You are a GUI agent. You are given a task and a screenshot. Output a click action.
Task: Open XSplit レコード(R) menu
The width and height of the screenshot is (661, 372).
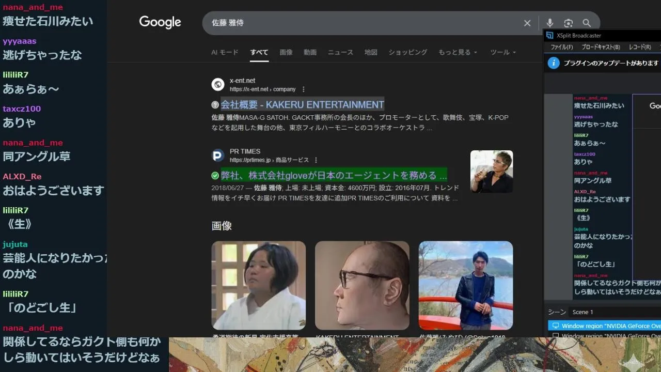(640, 47)
